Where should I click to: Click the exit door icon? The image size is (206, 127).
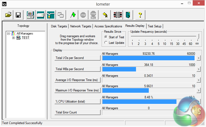pyautogui.click(x=128, y=15)
